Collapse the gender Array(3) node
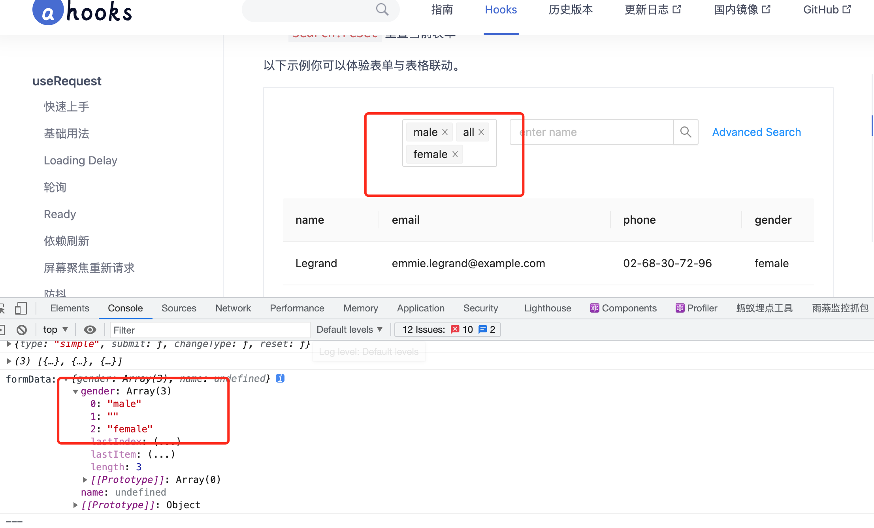The height and width of the screenshot is (528, 874). pos(75,391)
